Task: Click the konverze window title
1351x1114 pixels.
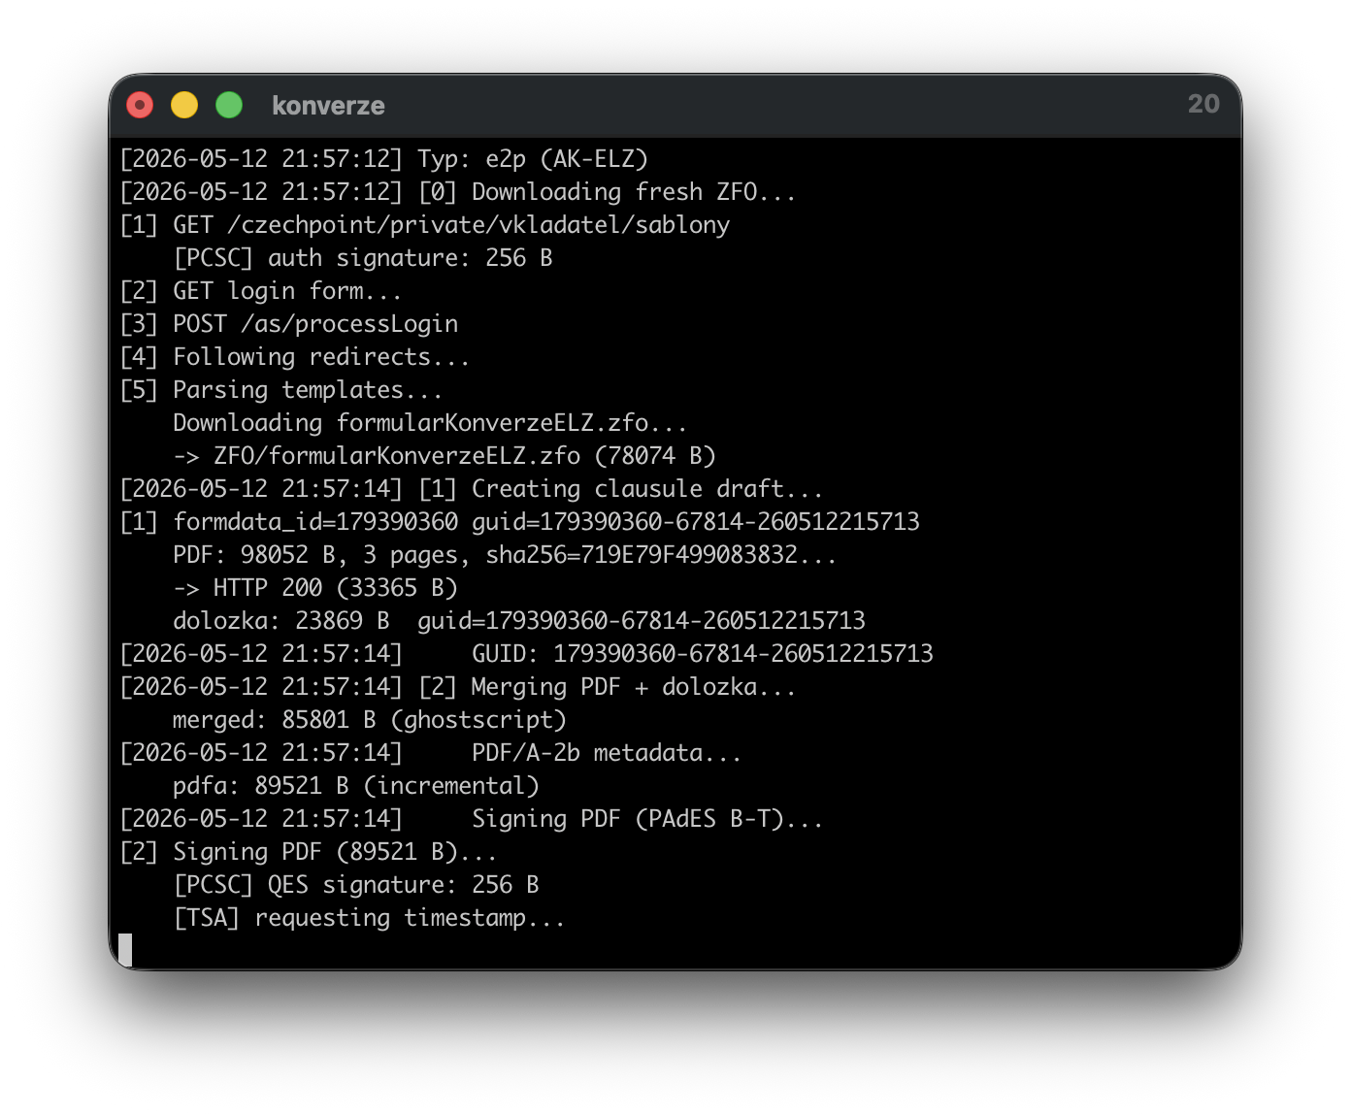Action: click(x=328, y=106)
